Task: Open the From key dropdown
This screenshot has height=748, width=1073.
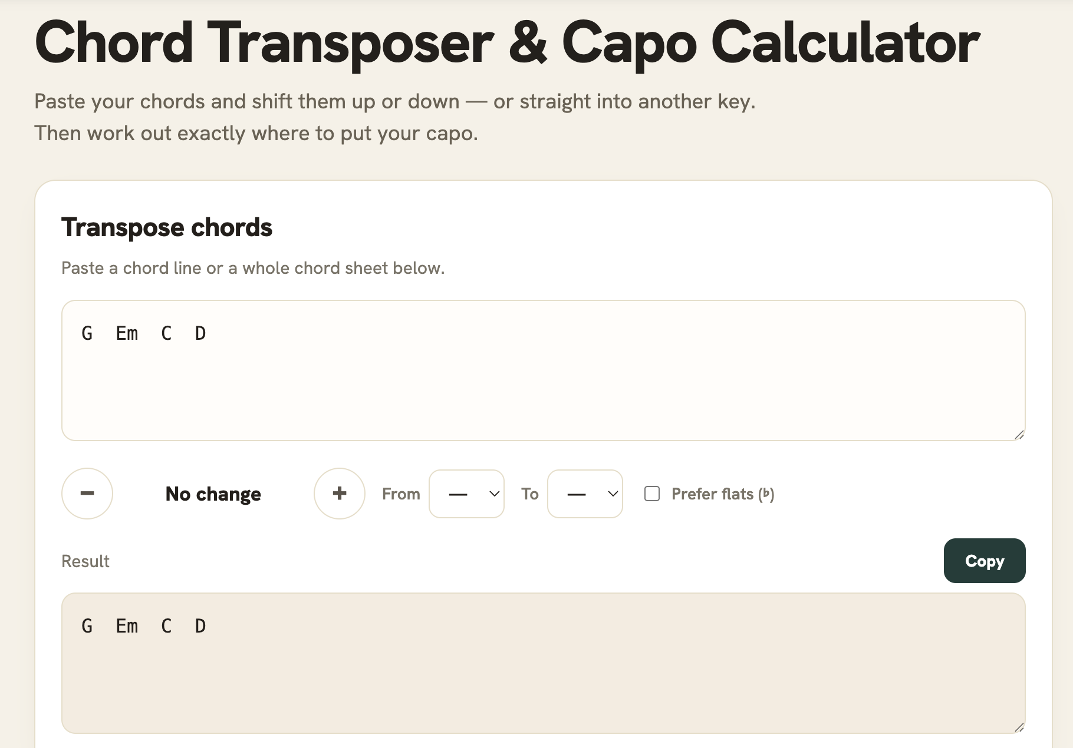Action: pyautogui.click(x=466, y=494)
